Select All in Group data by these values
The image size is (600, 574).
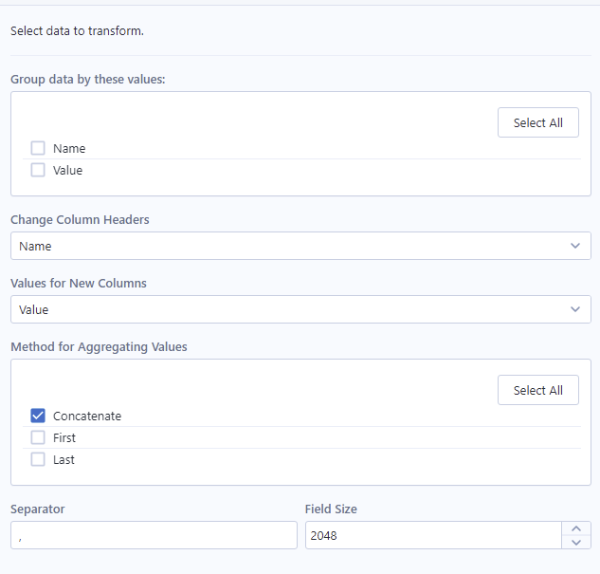(538, 122)
